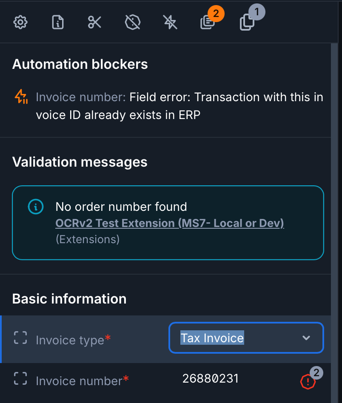Click the info circle beside No order number found
Image resolution: width=342 pixels, height=403 pixels.
point(35,207)
